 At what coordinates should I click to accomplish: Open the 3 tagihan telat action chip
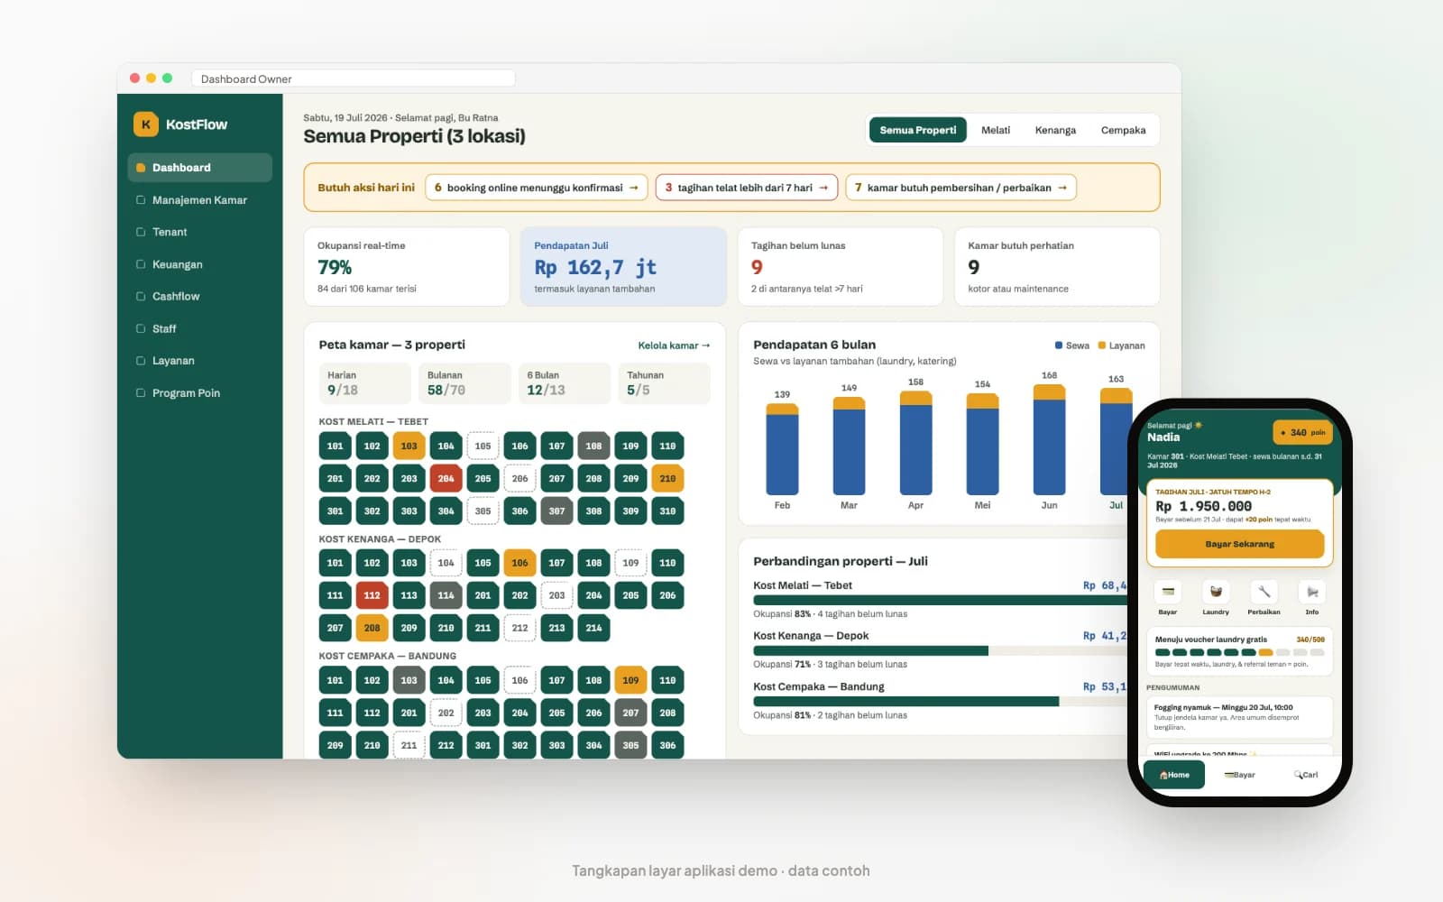point(747,188)
